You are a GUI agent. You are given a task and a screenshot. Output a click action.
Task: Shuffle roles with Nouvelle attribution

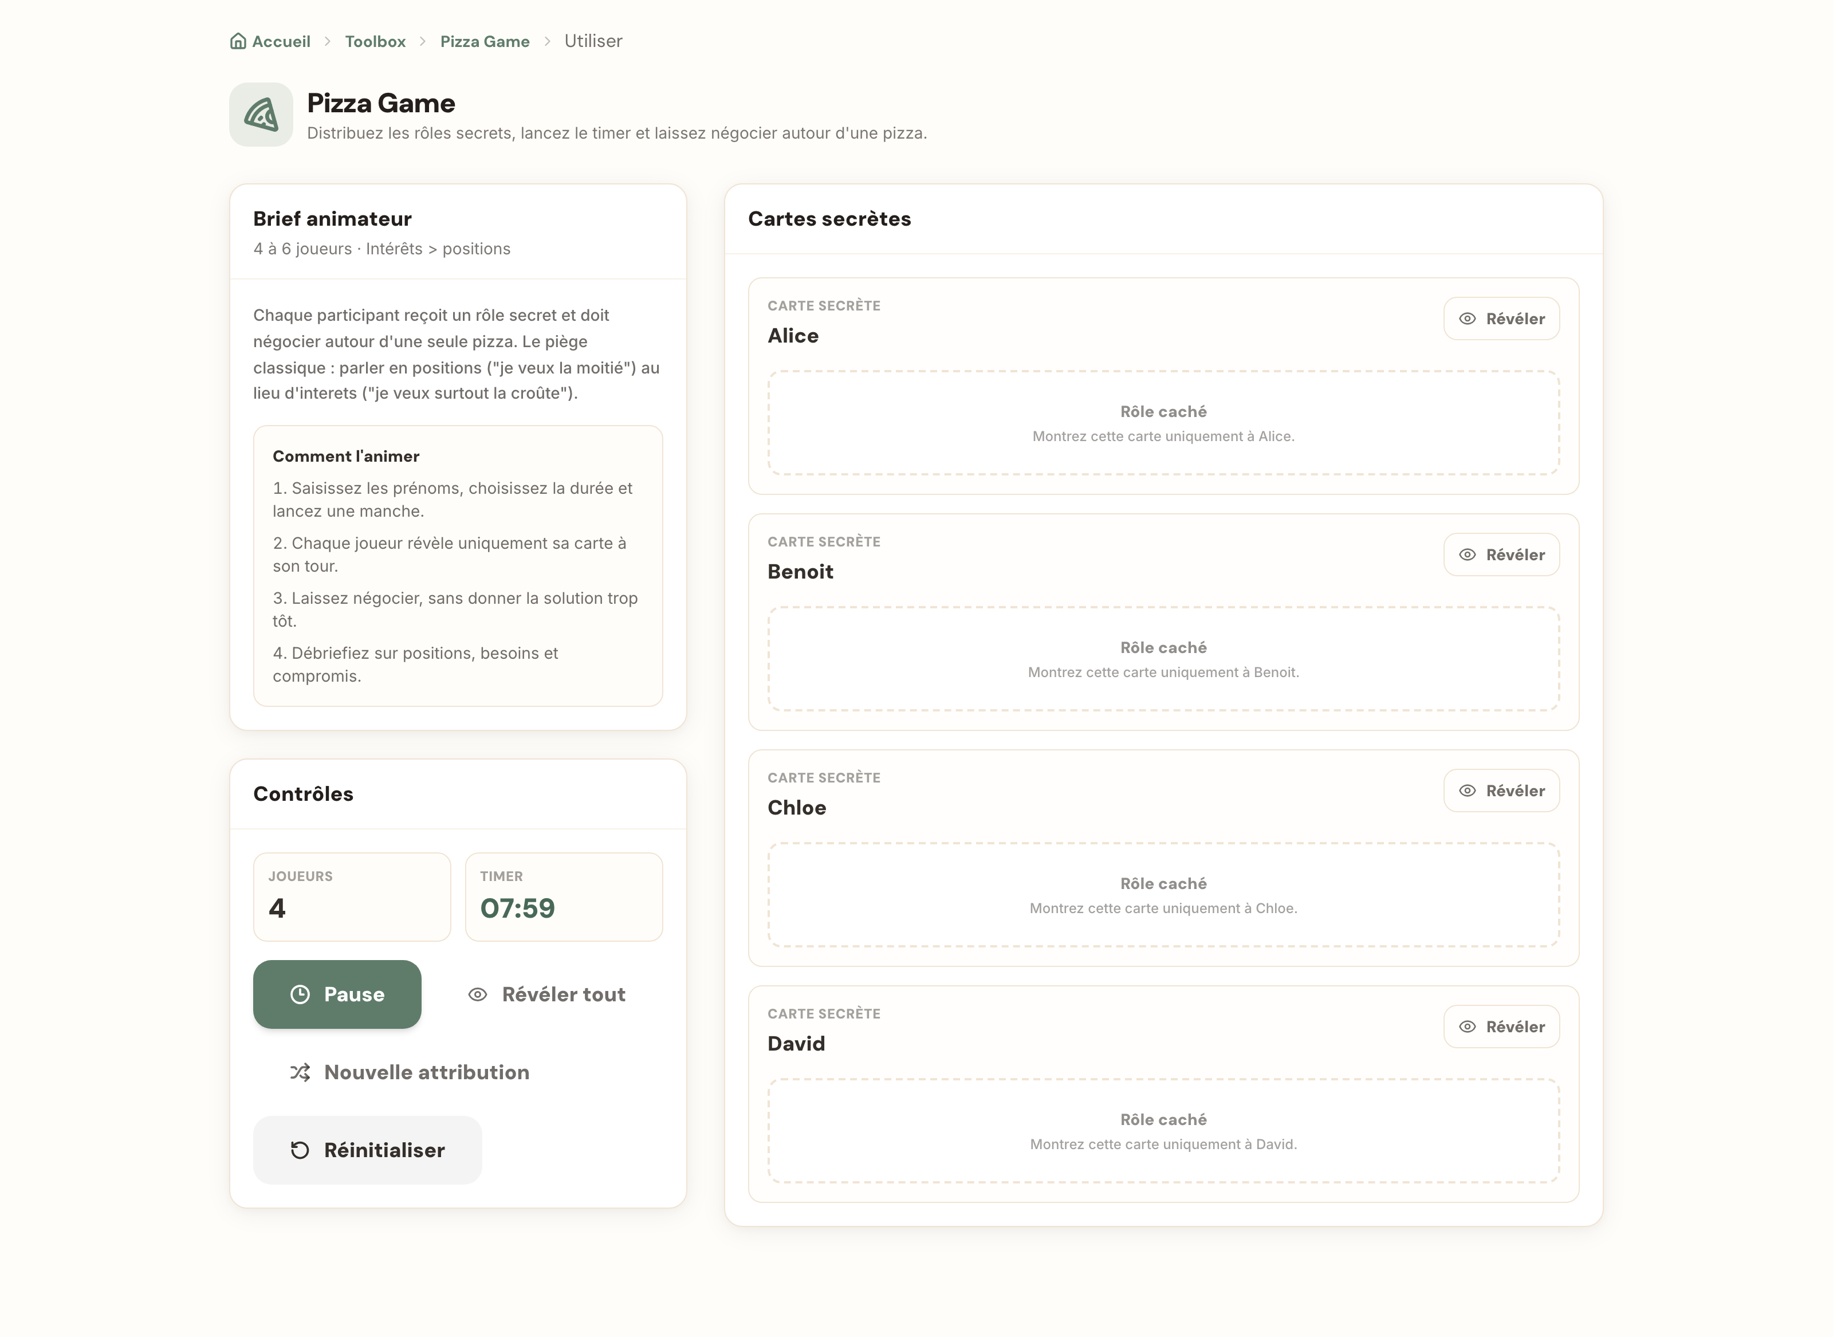tap(410, 1072)
